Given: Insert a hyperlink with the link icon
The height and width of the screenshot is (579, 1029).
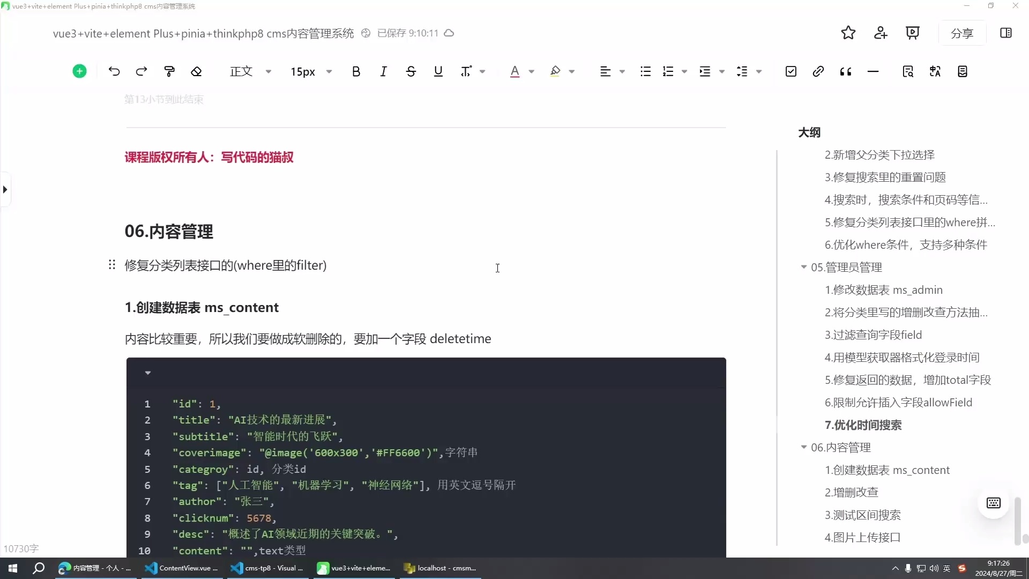Looking at the screenshot, I should tap(818, 71).
